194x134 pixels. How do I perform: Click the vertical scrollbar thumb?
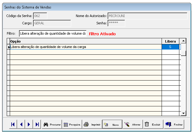(x=183, y=53)
